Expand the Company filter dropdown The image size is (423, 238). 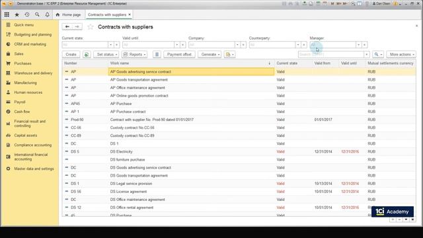pyautogui.click(x=237, y=45)
